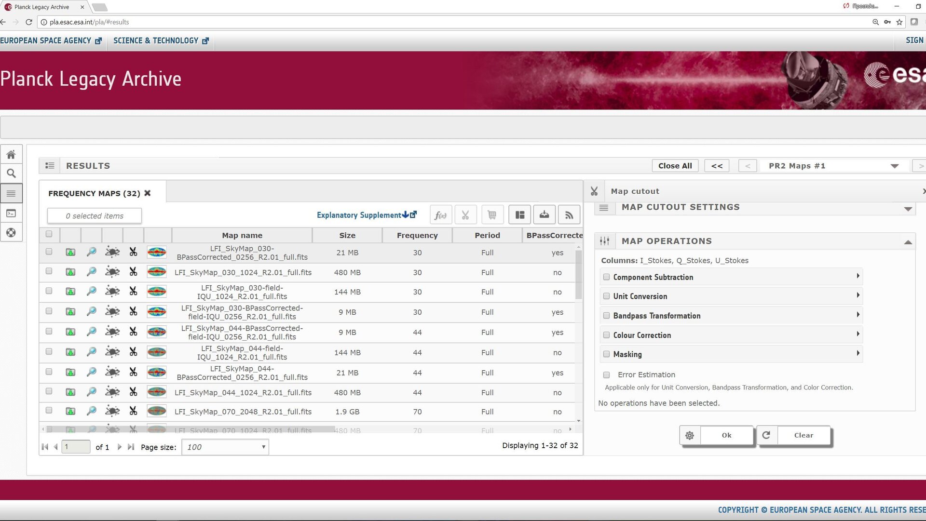
Task: Click magnifier icon in first 21 MB 30 GHz row
Action: 91,252
